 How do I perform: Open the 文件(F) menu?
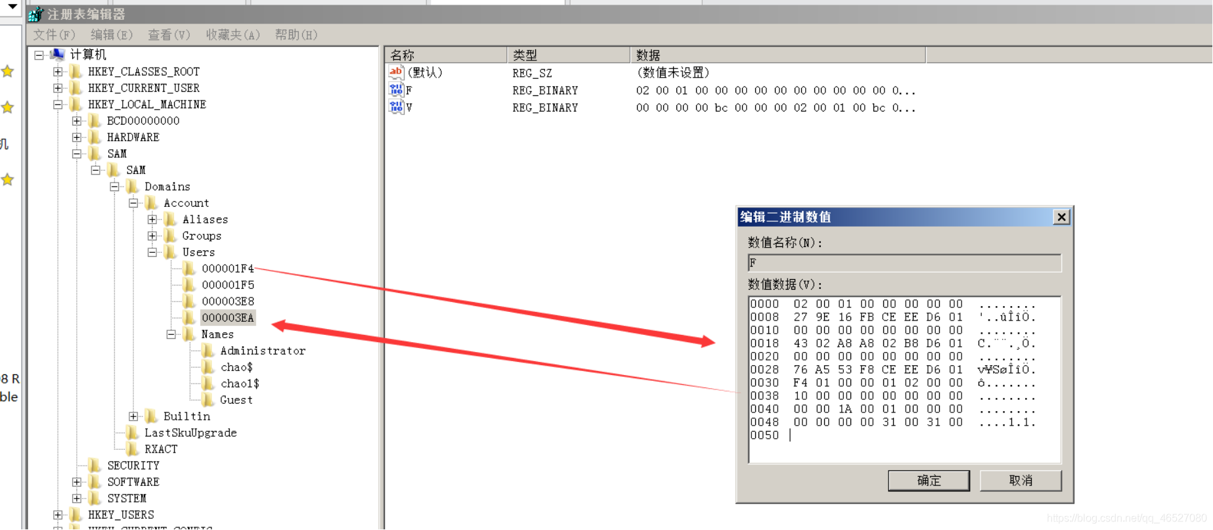pyautogui.click(x=54, y=35)
